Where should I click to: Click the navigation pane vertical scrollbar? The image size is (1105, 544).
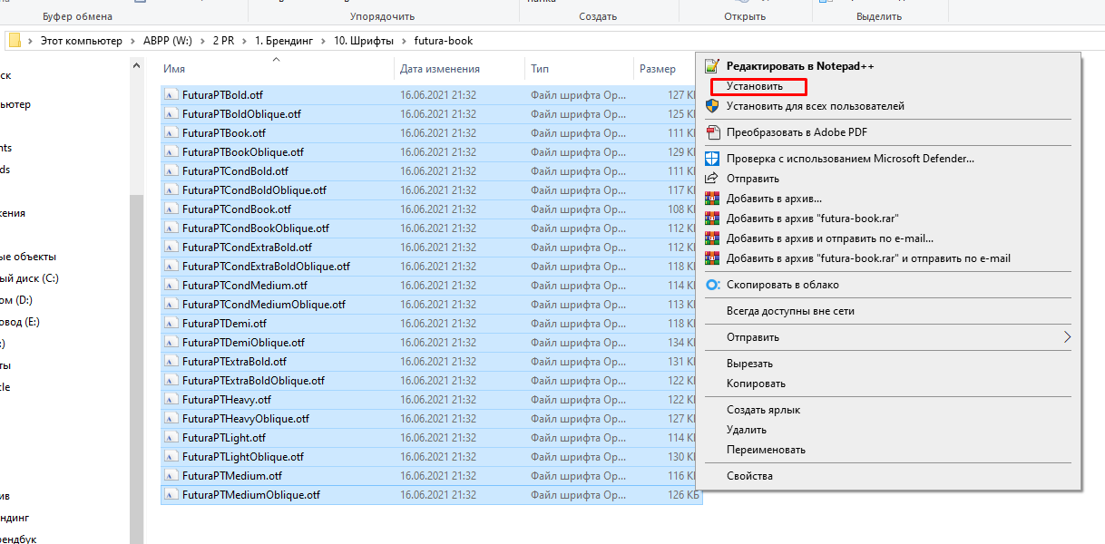(137, 363)
